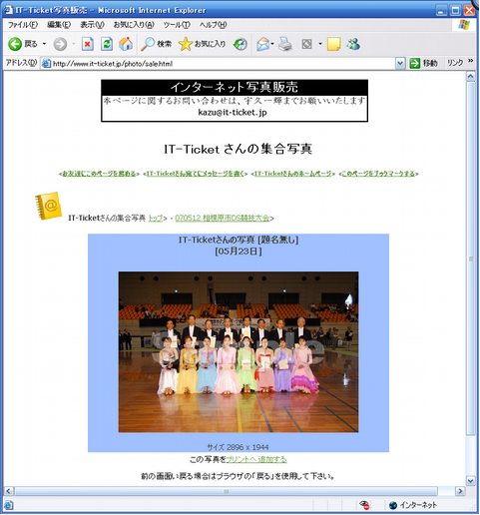Open the 編集(E) menu
480x515 pixels.
pos(59,25)
